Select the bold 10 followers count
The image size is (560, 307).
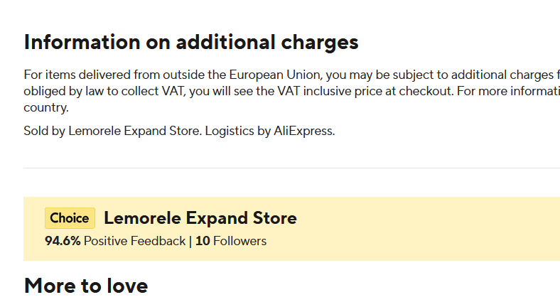click(x=203, y=241)
